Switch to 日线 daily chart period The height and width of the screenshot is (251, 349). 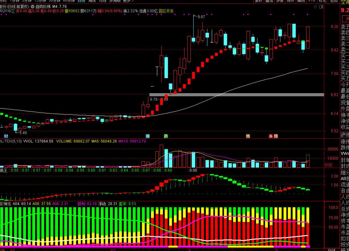pos(81,1)
